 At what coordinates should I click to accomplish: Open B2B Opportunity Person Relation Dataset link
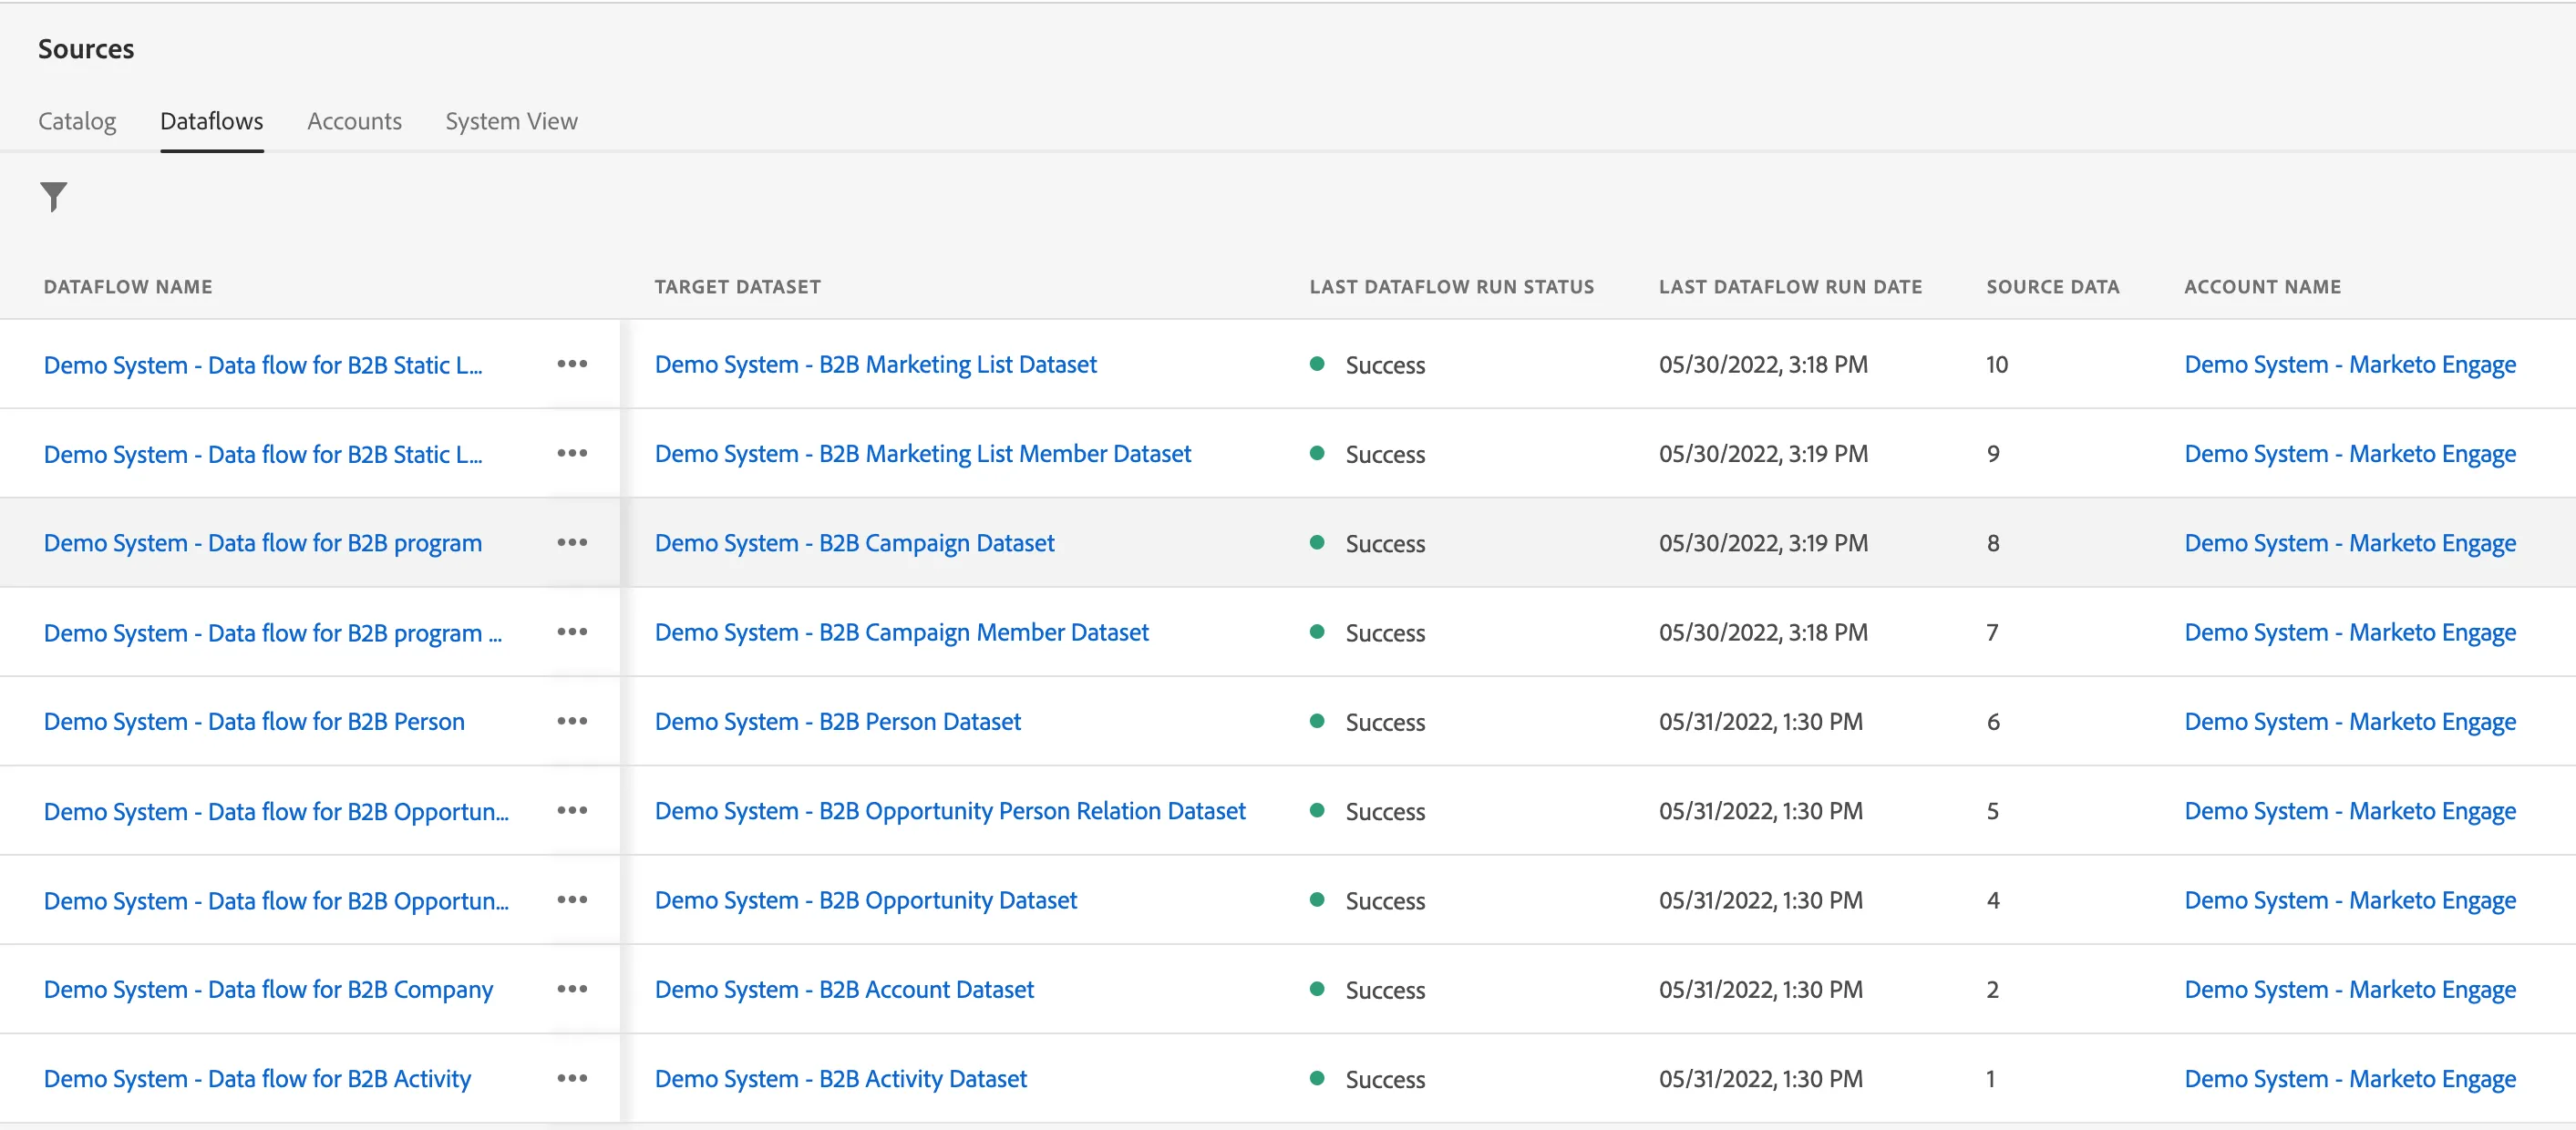950,811
